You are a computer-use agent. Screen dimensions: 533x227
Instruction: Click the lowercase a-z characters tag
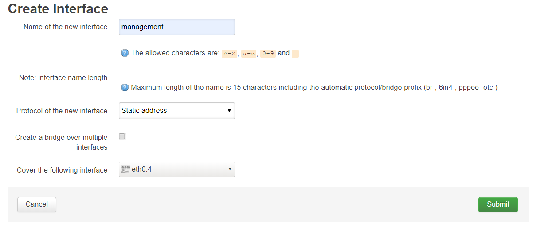(248, 54)
